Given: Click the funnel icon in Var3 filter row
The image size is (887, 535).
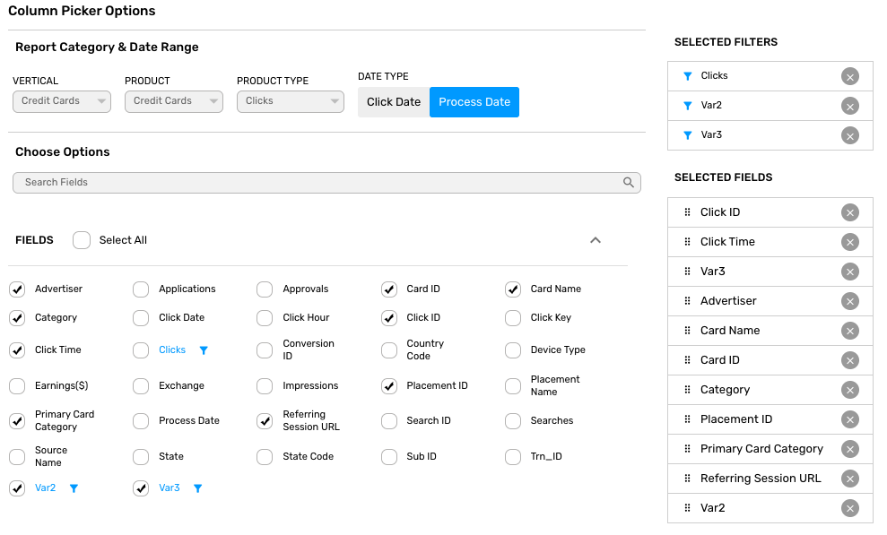Looking at the screenshot, I should click(687, 135).
